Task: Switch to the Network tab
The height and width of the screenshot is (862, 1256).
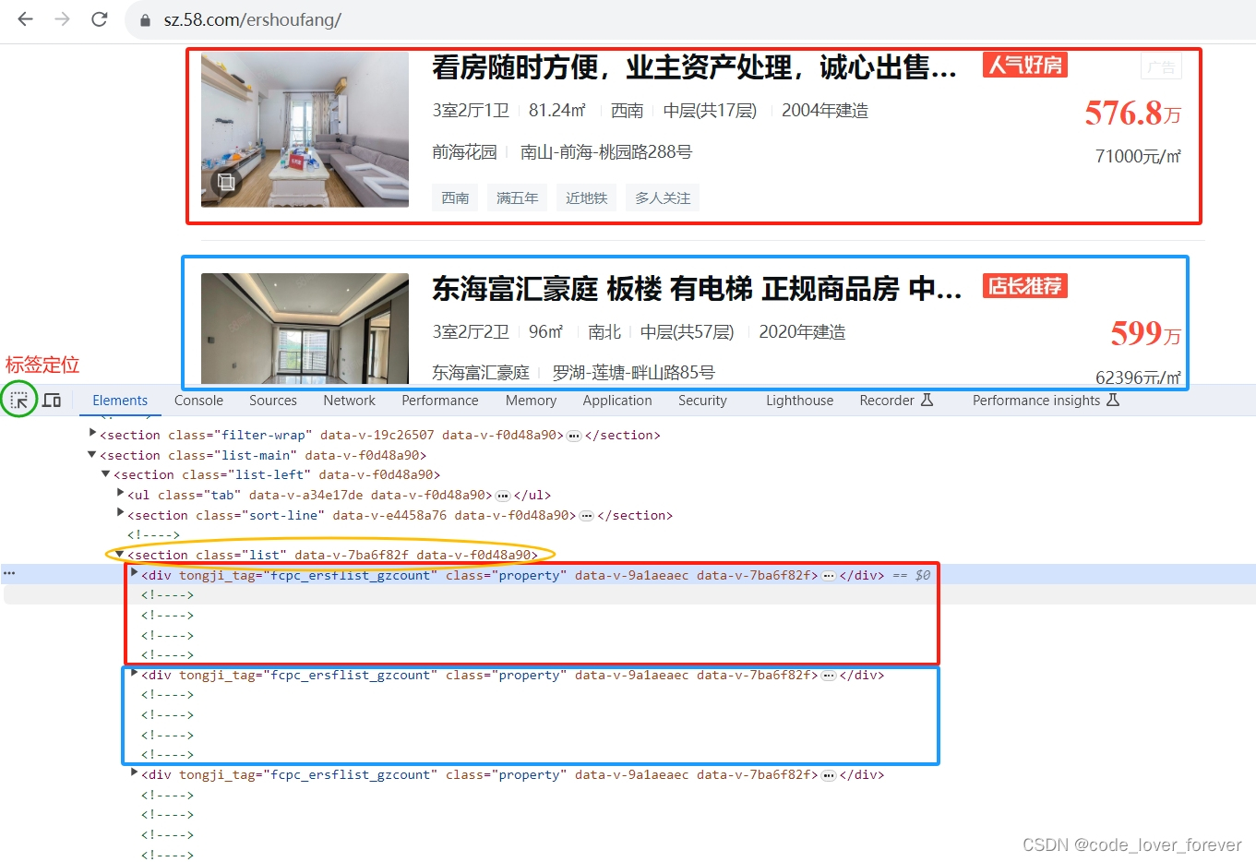Action: [349, 401]
